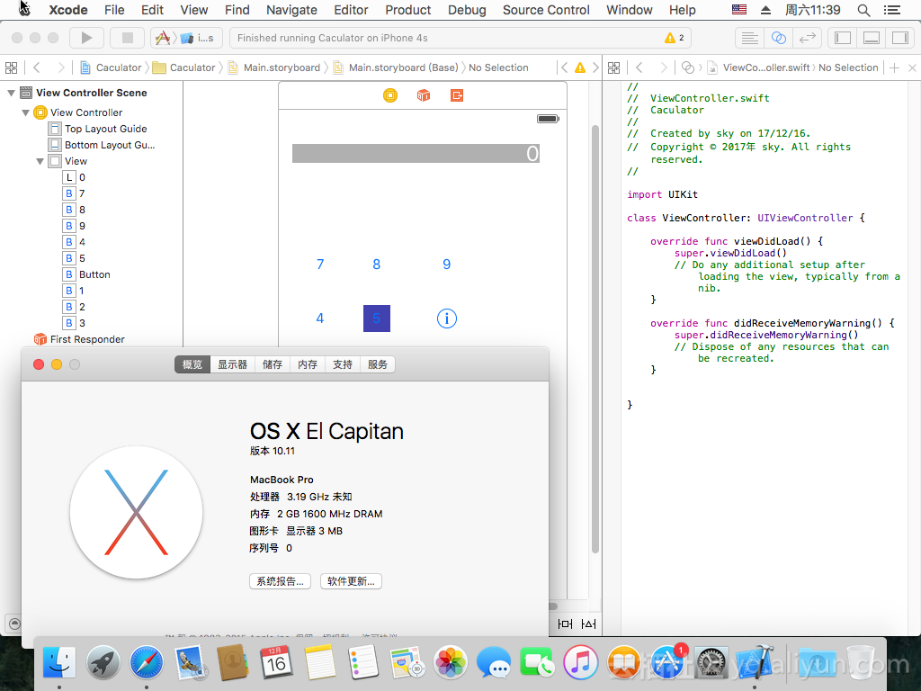The width and height of the screenshot is (921, 691).
Task: Open Resolve Auto Layout Issues button
Action: [x=588, y=624]
